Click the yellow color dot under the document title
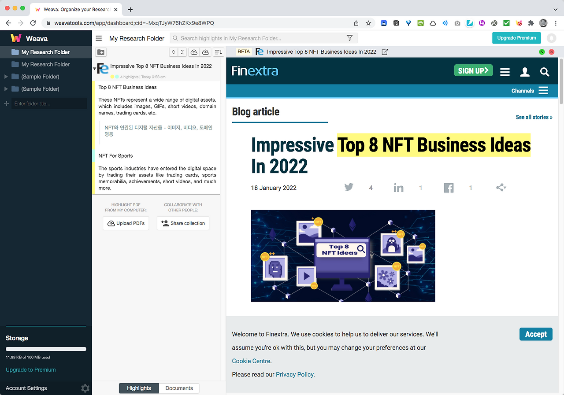The height and width of the screenshot is (395, 564). 112,77
